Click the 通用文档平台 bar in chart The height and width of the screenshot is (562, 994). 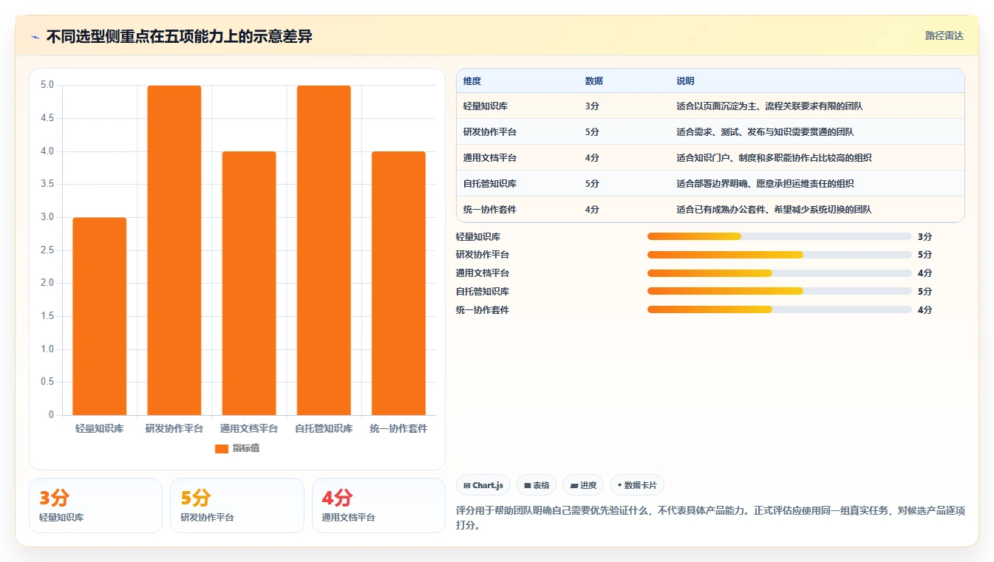click(249, 283)
